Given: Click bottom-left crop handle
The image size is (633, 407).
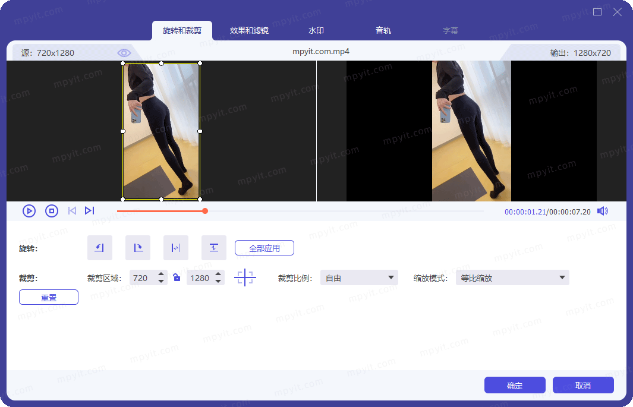Looking at the screenshot, I should [x=122, y=199].
